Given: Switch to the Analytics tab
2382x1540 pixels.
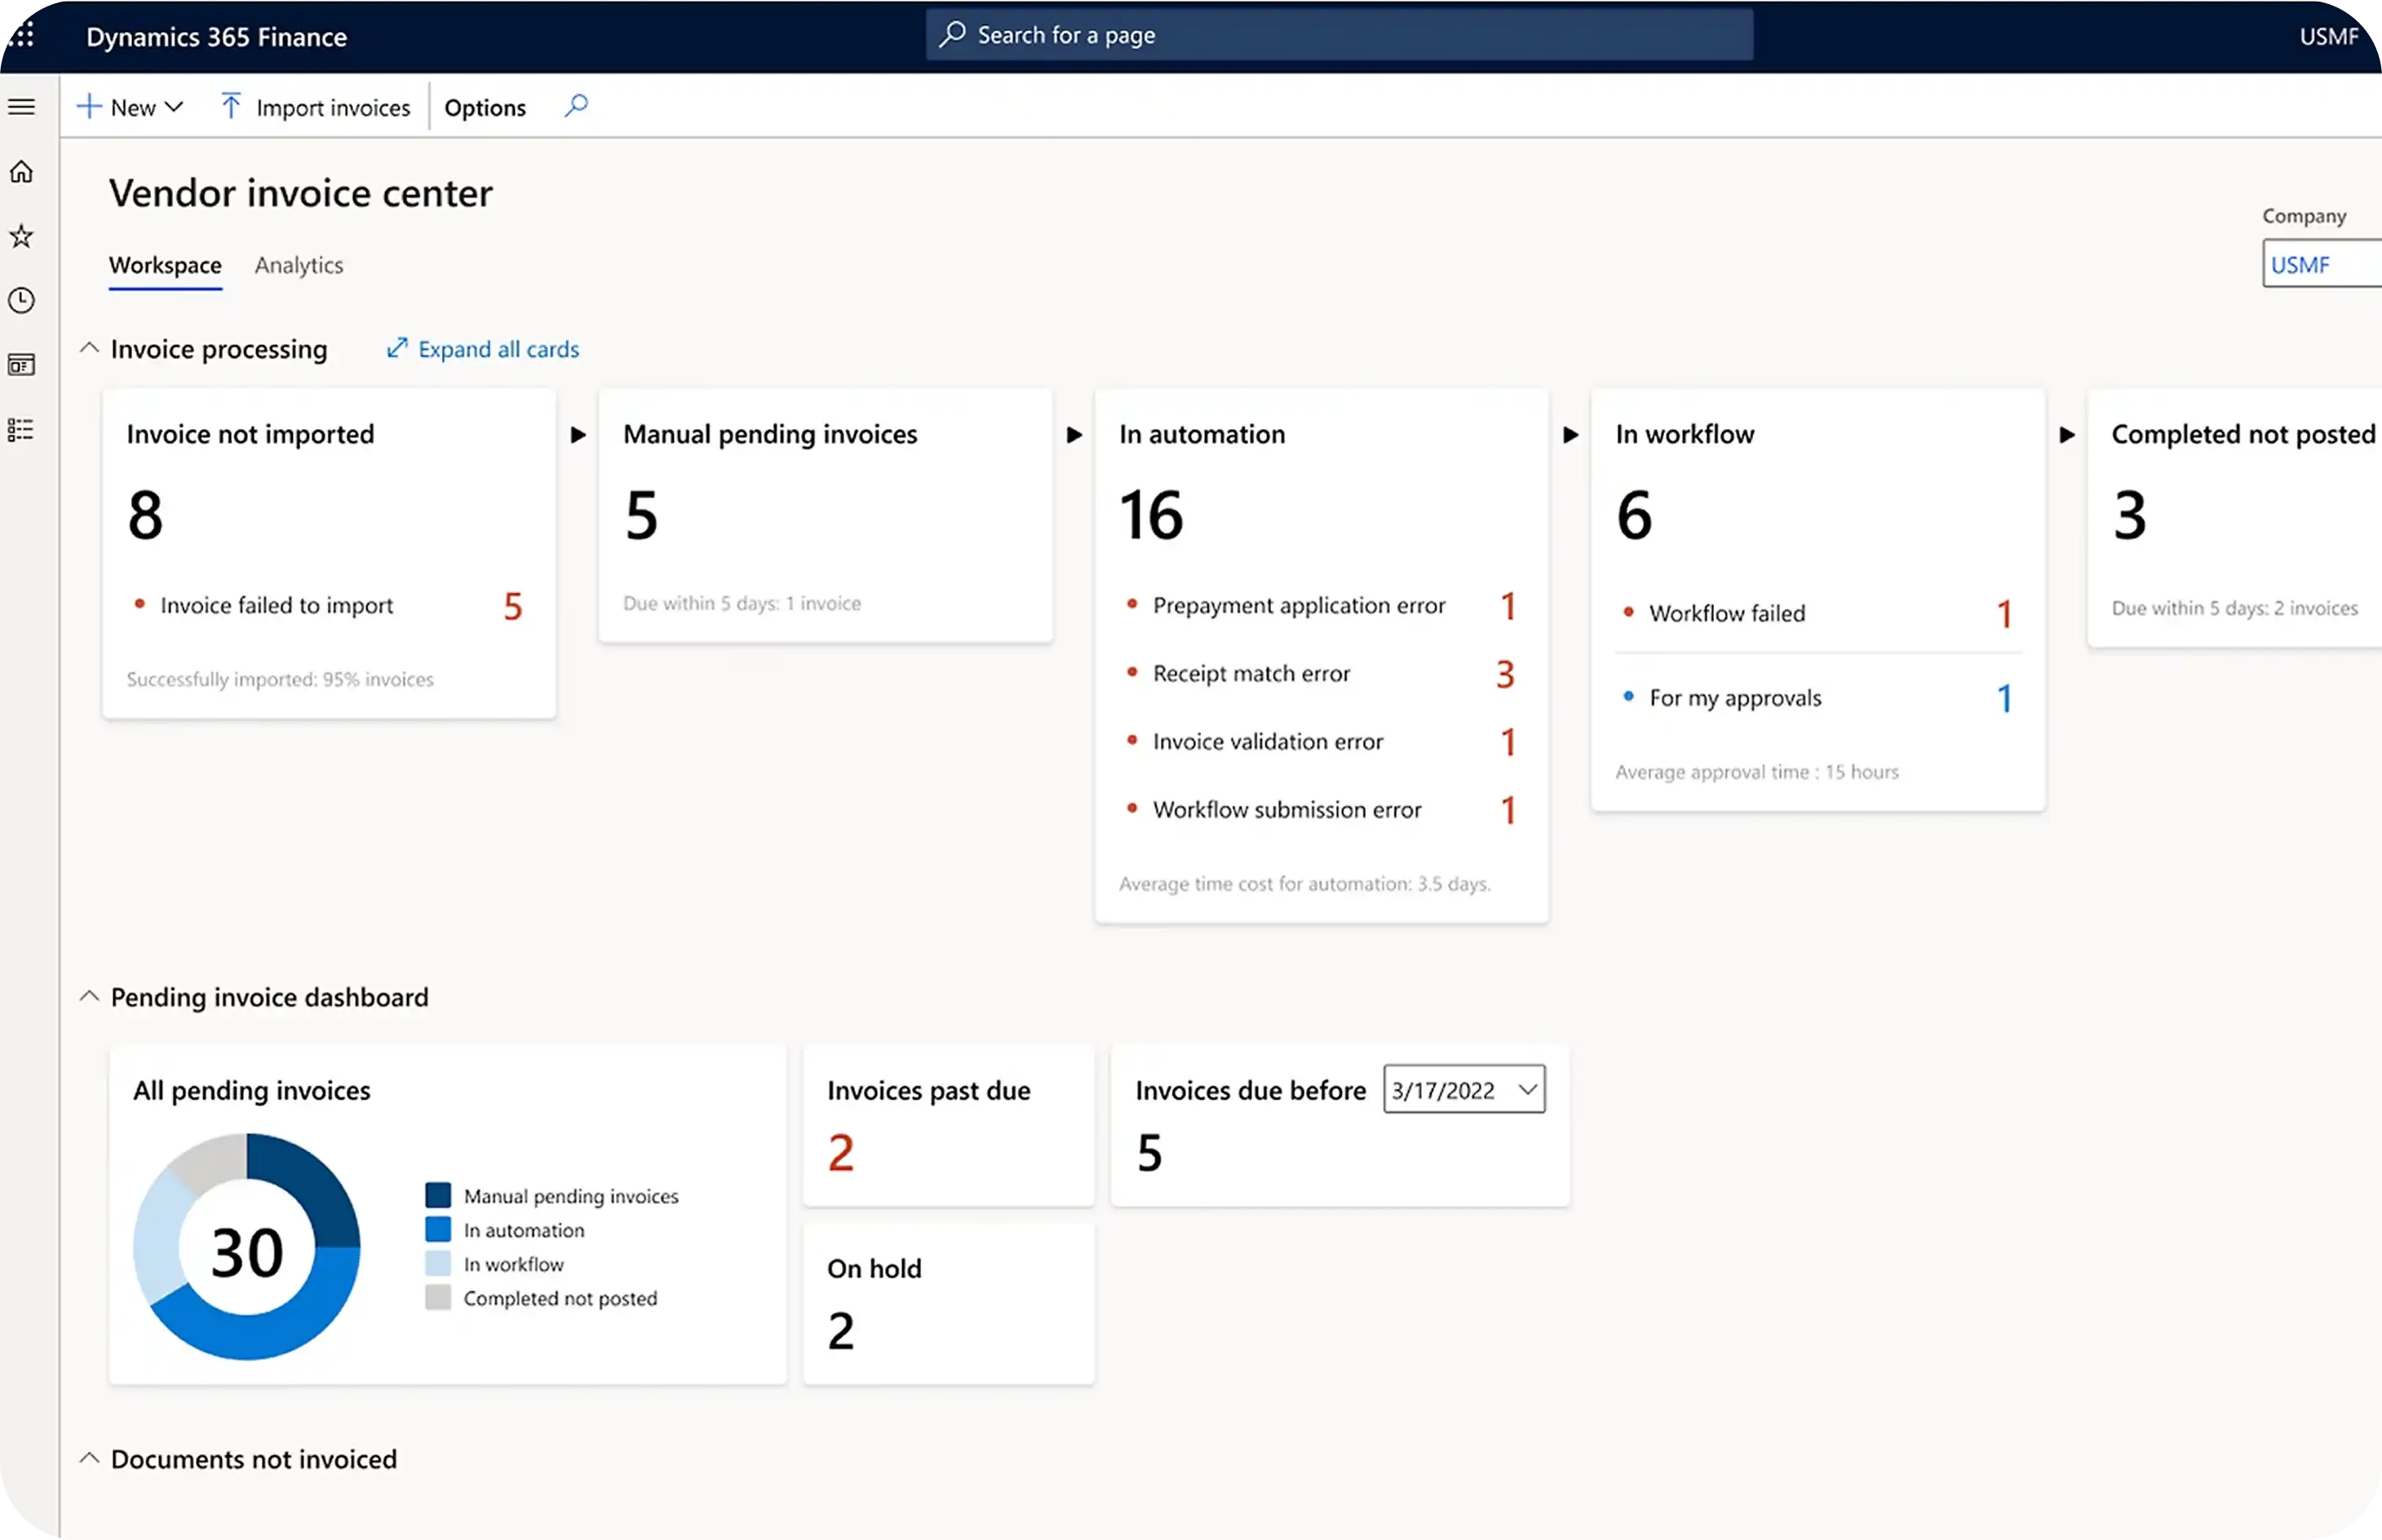Looking at the screenshot, I should 298,265.
